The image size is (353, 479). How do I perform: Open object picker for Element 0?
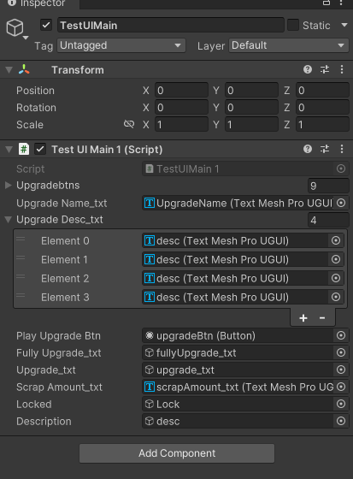click(x=336, y=240)
